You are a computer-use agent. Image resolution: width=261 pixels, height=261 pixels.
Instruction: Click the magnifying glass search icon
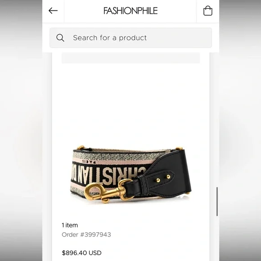60,38
